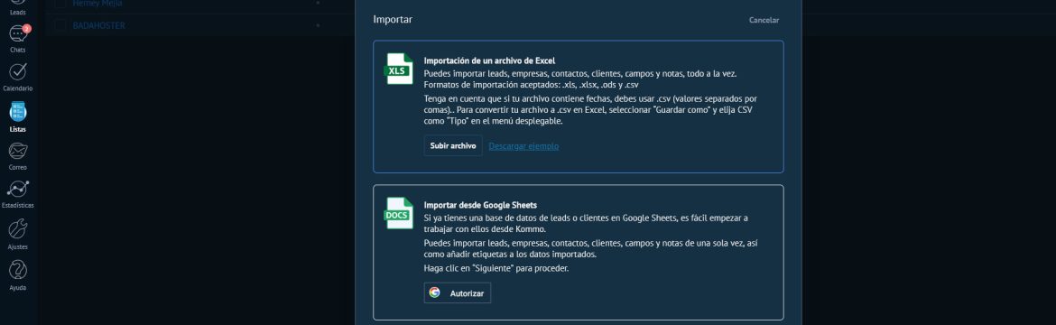Open Estadísticas from the sidebar
Screen dimensions: 1056x325
pyautogui.click(x=17, y=193)
